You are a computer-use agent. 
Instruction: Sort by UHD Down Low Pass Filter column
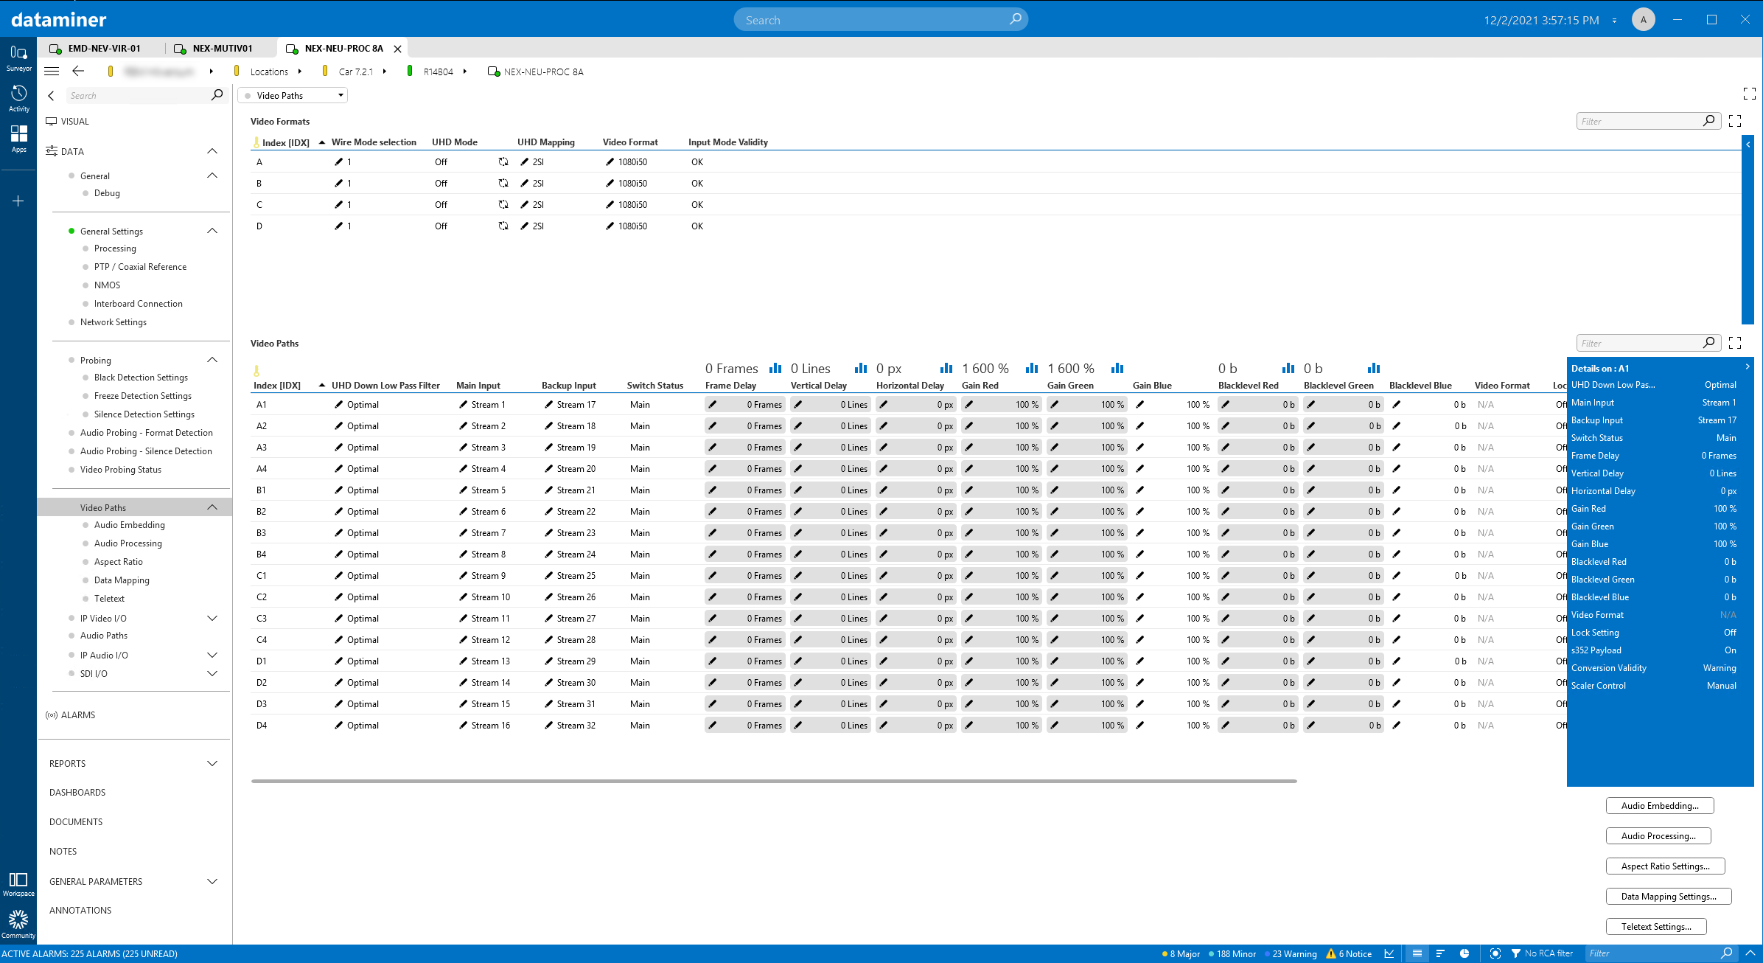(x=385, y=385)
